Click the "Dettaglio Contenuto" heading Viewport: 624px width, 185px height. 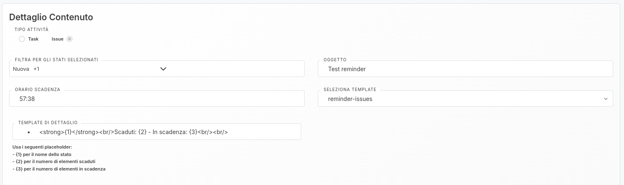[51, 17]
